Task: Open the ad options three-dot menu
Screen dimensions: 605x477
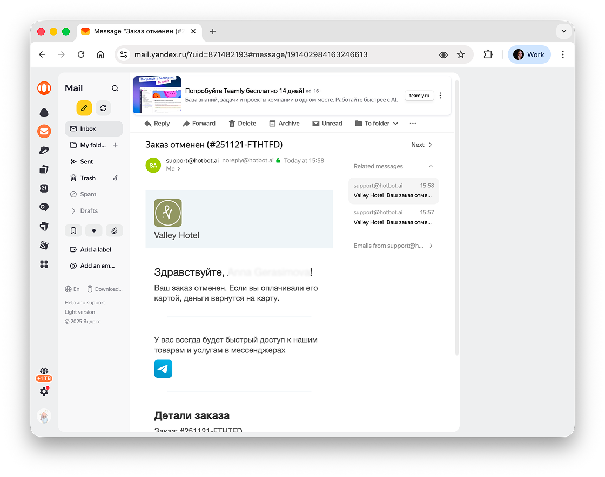Action: pyautogui.click(x=440, y=96)
